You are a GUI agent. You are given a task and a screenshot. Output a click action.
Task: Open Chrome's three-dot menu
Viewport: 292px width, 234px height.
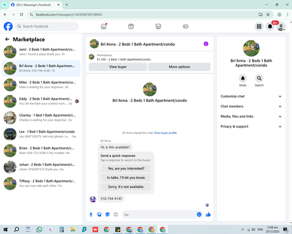[287, 15]
